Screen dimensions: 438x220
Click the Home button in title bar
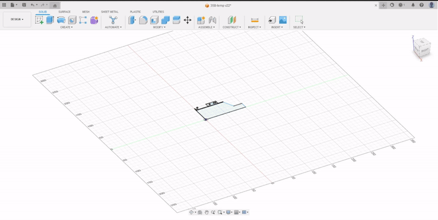pyautogui.click(x=55, y=5)
